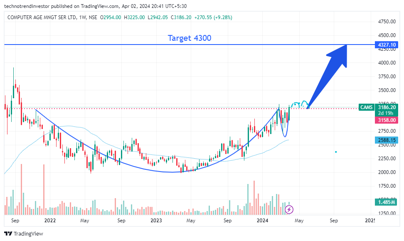Expand the NSE exchange label
This screenshot has width=404, height=241.
click(93, 17)
